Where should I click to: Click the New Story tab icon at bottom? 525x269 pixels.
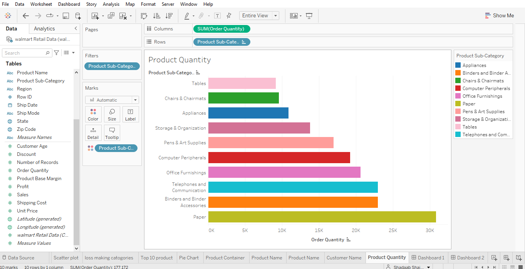click(519, 258)
